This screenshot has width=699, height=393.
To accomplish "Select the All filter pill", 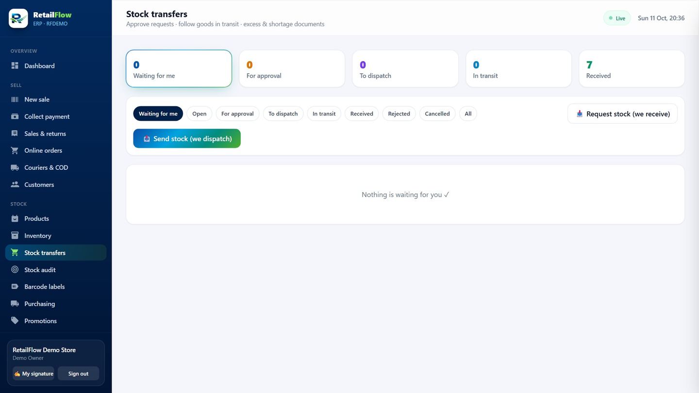I will pos(468,114).
